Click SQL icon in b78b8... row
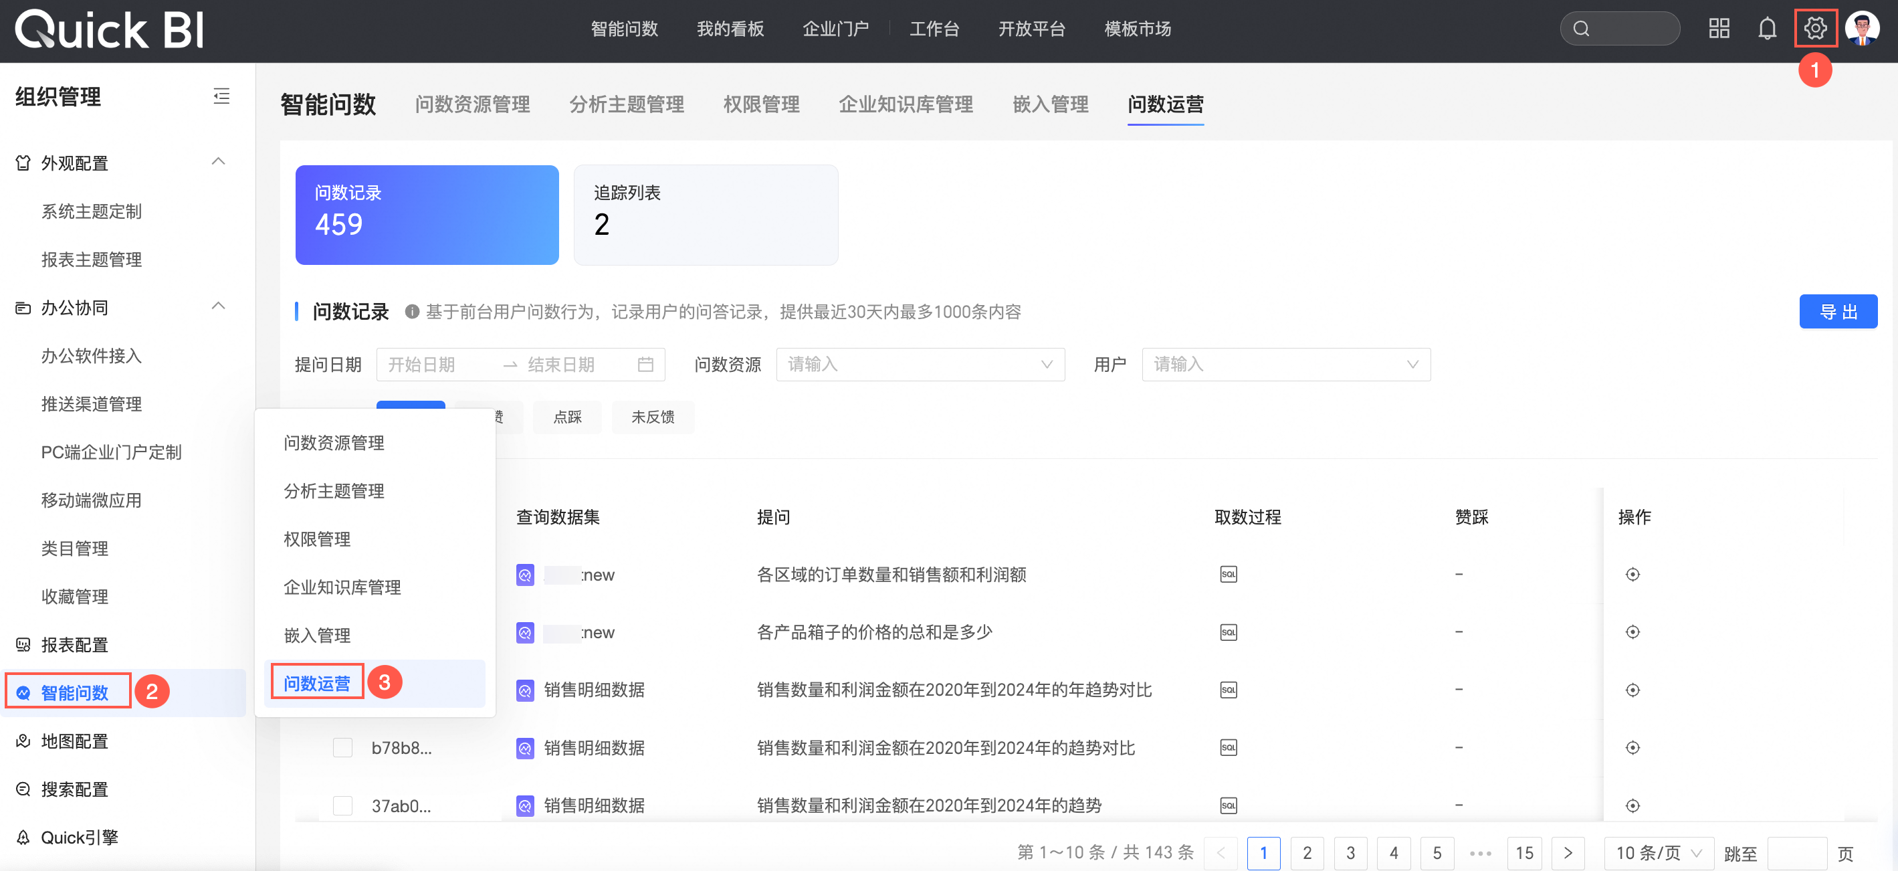Image resolution: width=1898 pixels, height=871 pixels. 1229,747
